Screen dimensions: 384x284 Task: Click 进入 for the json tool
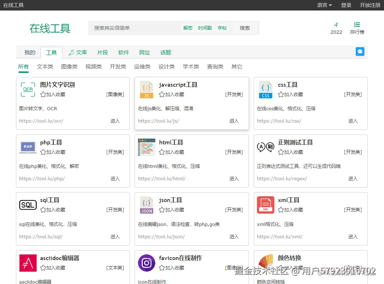pyautogui.click(x=234, y=236)
